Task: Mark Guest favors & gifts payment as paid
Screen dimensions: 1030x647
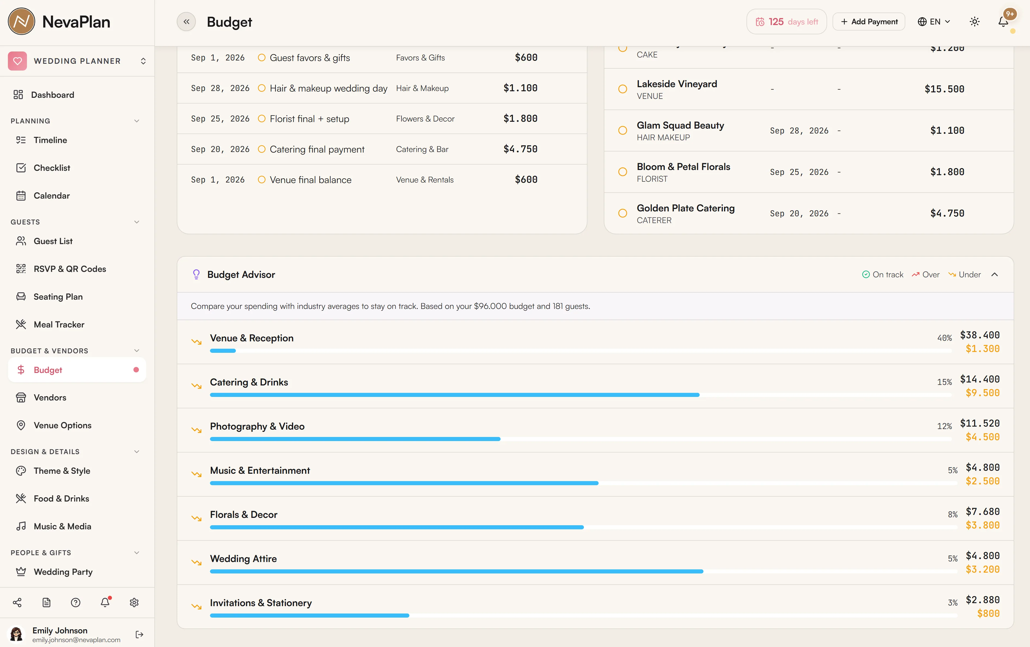Action: 262,58
